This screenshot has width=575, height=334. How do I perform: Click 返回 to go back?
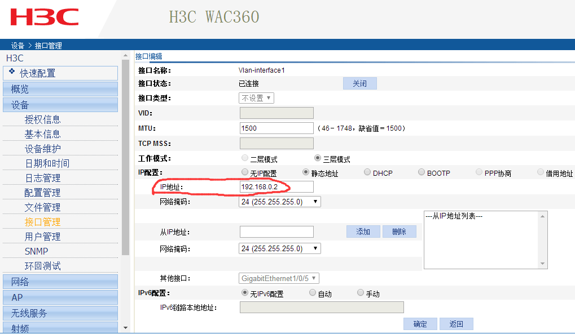coord(456,324)
